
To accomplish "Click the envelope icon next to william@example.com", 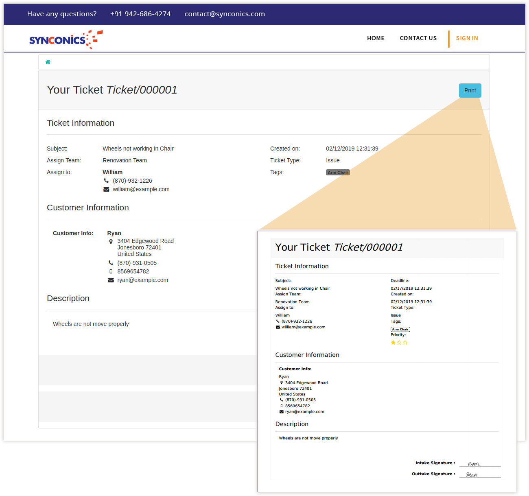I will (106, 190).
